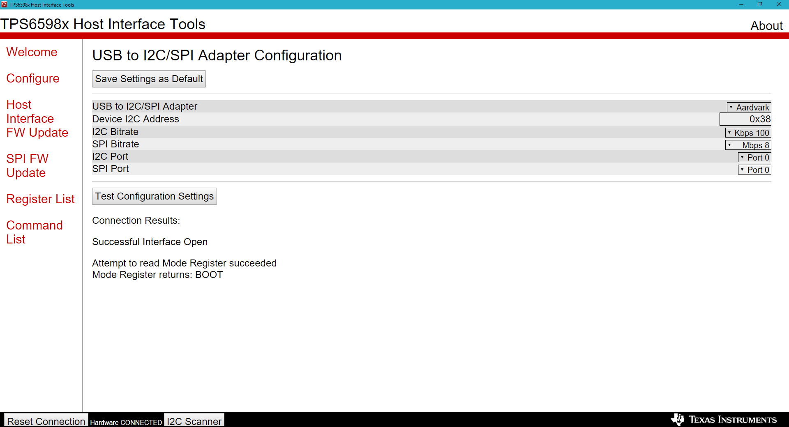The image size is (789, 427).
Task: Run Test Configuration Settings
Action: click(154, 196)
